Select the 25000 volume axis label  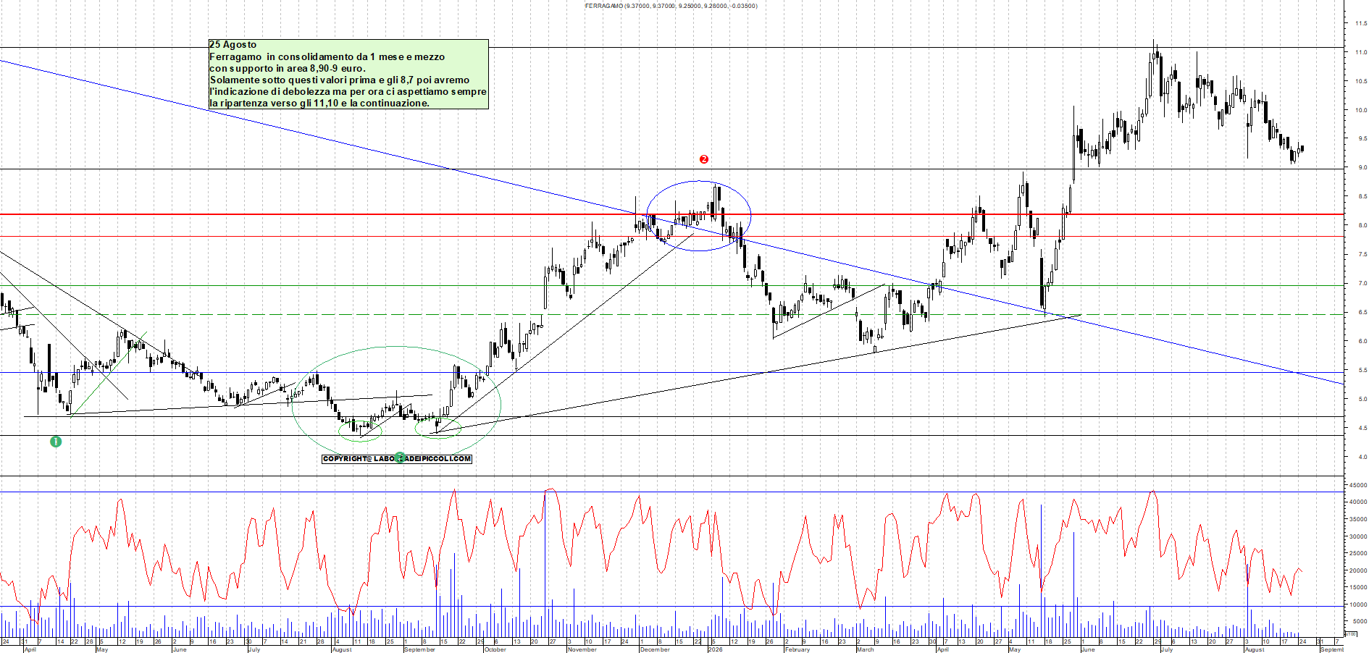[x=1357, y=553]
